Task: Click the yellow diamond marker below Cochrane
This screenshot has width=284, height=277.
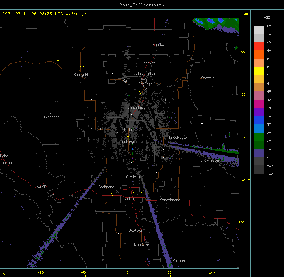Action: (112, 194)
